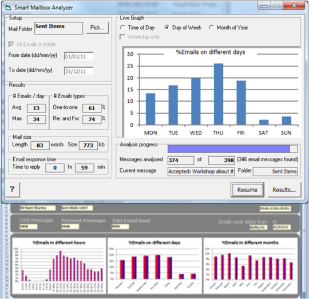Open the Results... button
The width and height of the screenshot is (309, 299).
284,190
